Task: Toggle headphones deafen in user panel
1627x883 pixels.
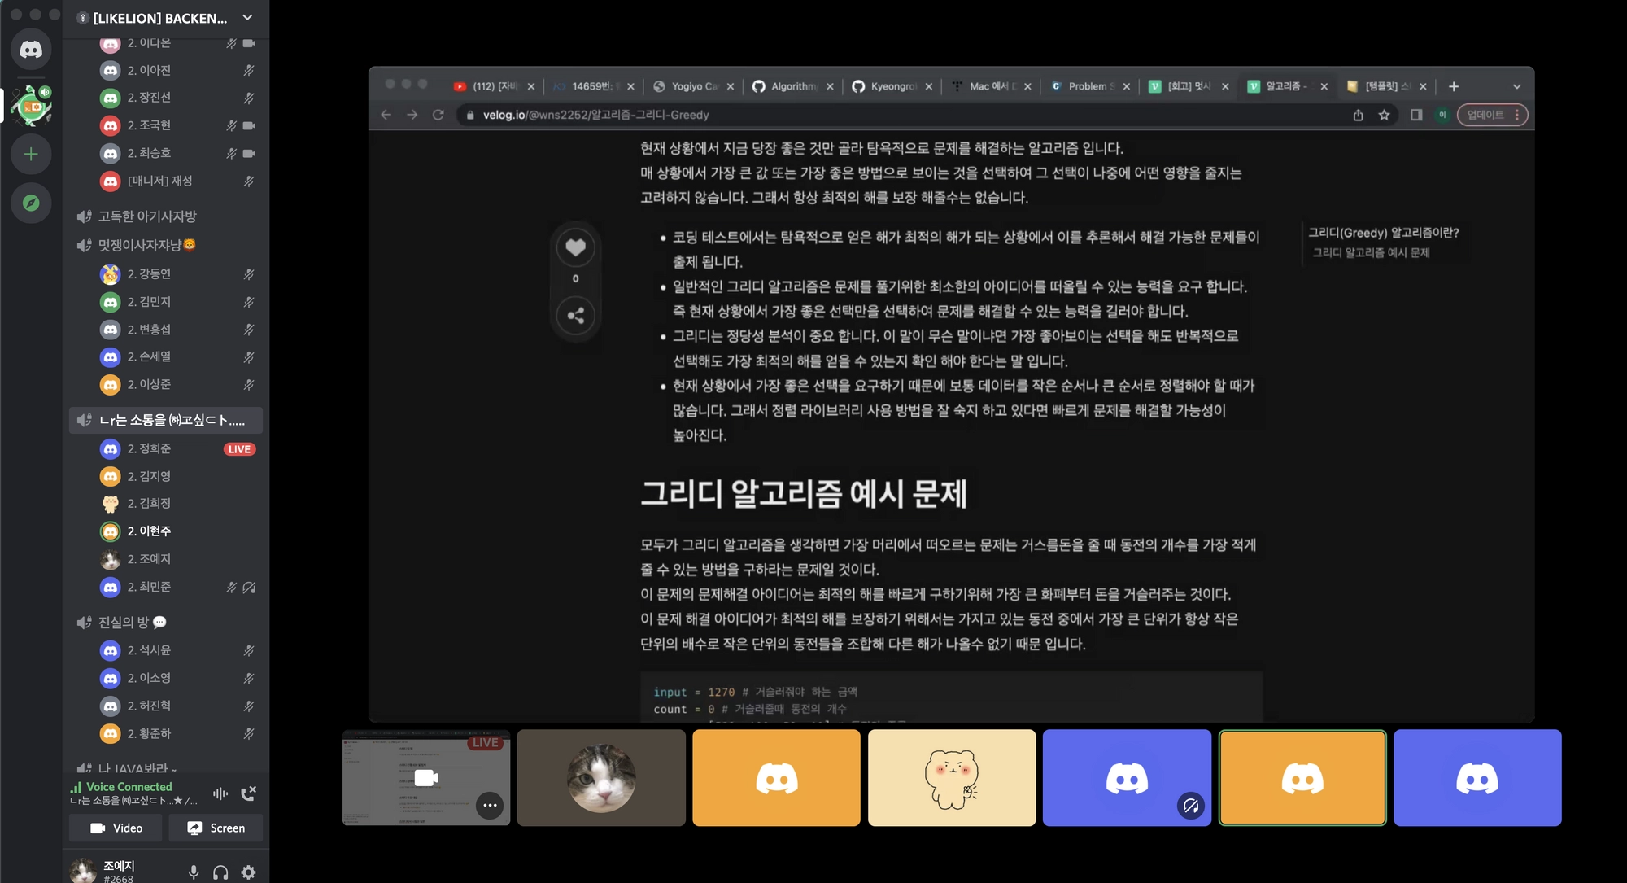Action: (x=220, y=872)
